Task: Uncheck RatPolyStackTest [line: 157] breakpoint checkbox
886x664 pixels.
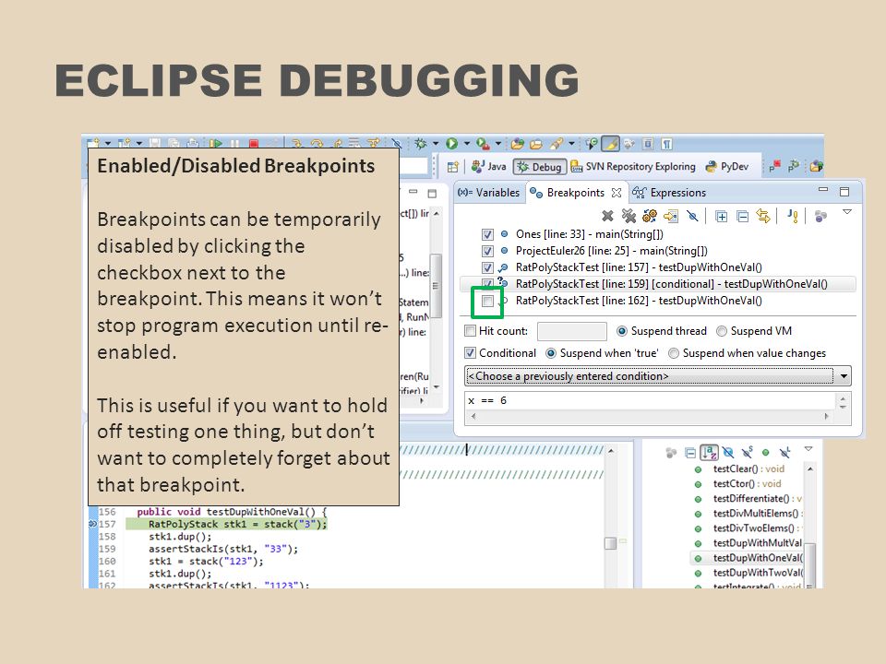Action: 487,267
